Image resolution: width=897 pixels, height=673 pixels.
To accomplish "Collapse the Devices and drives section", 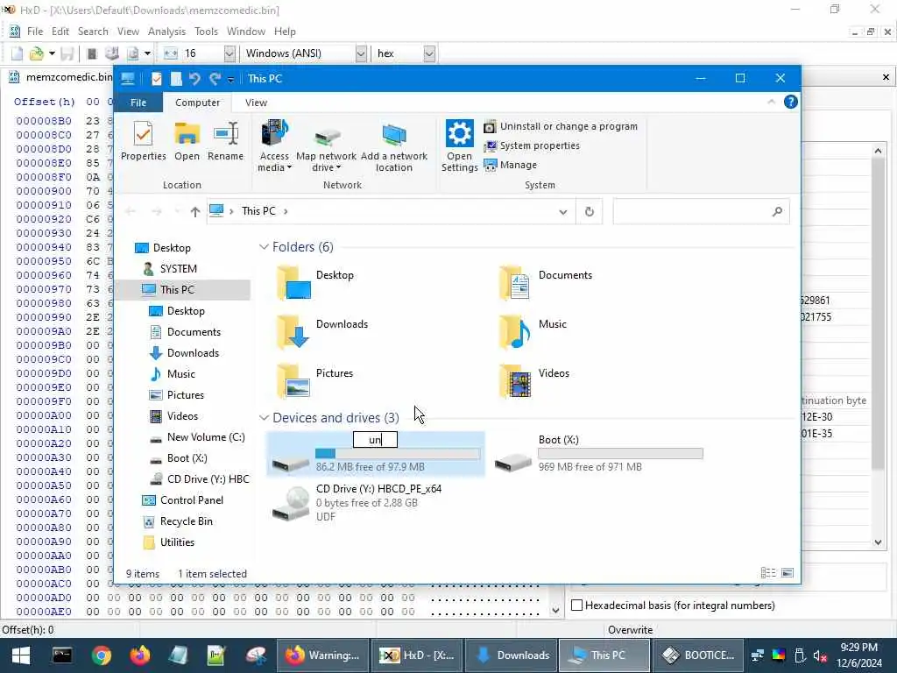I will (264, 418).
